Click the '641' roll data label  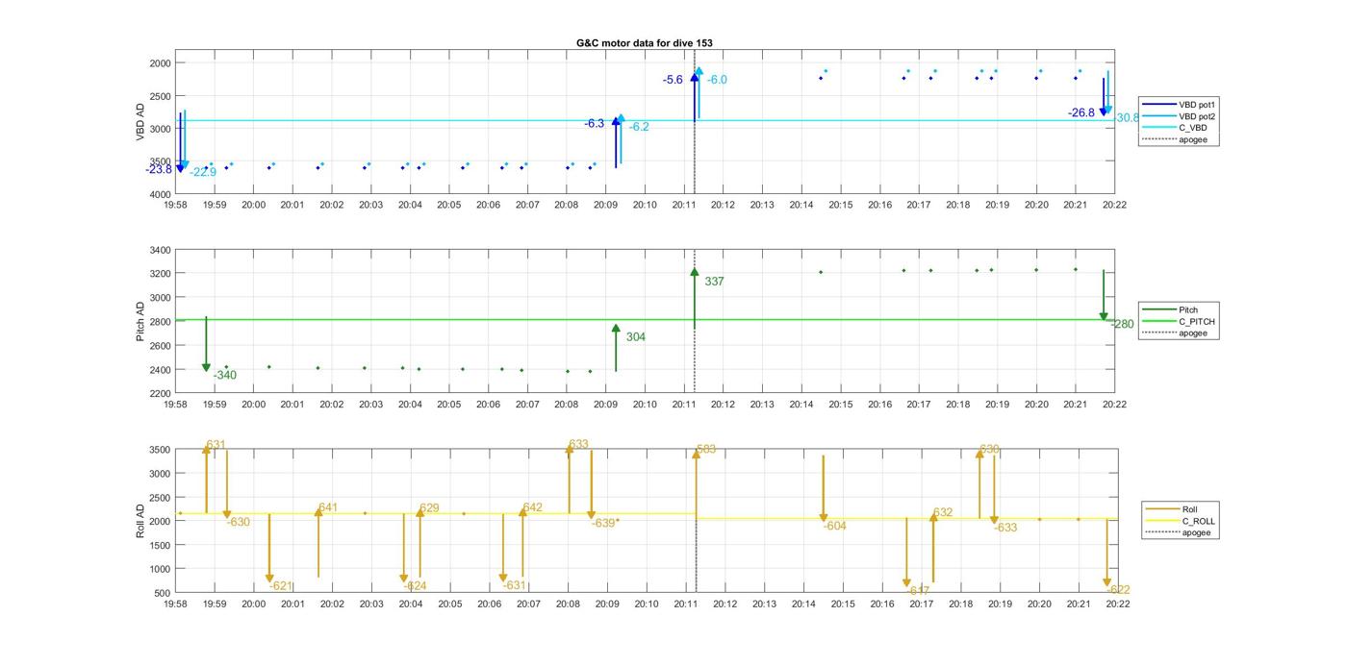[x=328, y=507]
